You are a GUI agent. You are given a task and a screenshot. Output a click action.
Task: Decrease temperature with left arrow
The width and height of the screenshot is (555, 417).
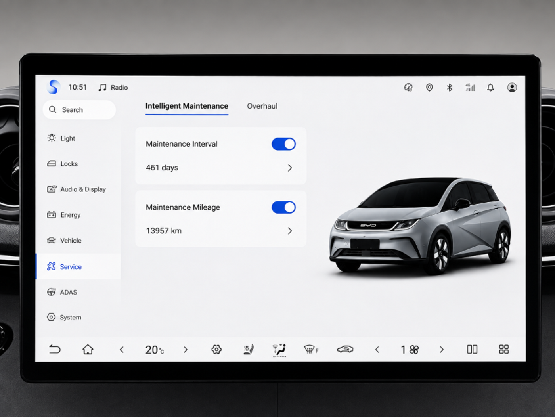click(122, 349)
